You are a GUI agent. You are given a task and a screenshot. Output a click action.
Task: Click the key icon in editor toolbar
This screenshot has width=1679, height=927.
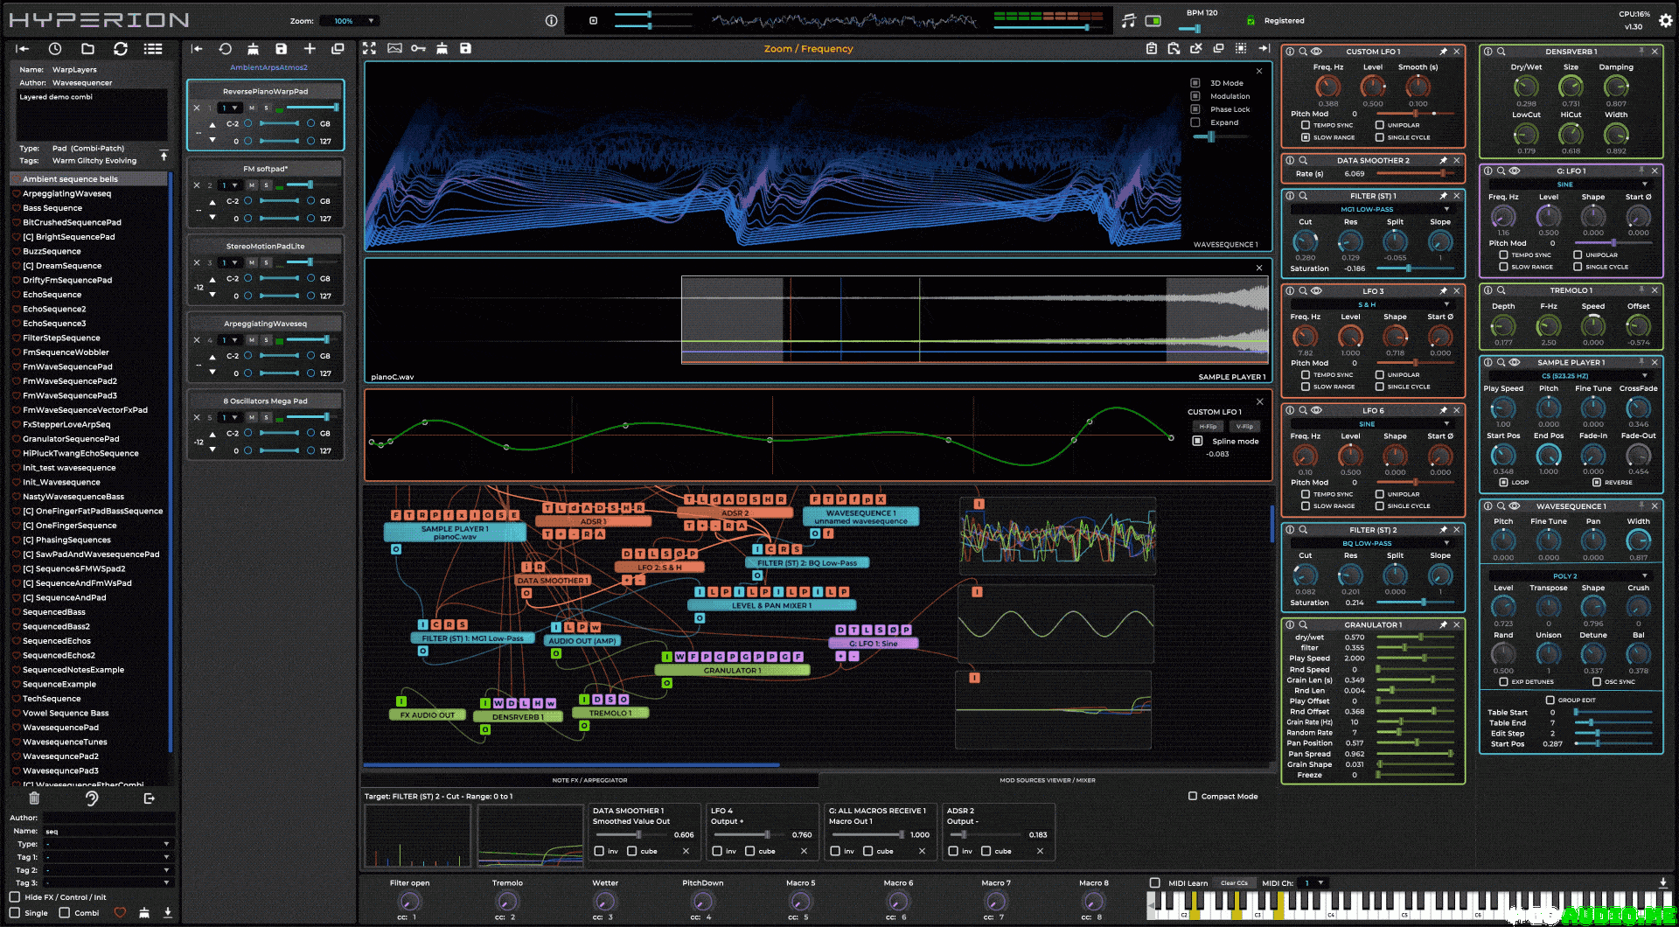click(418, 49)
